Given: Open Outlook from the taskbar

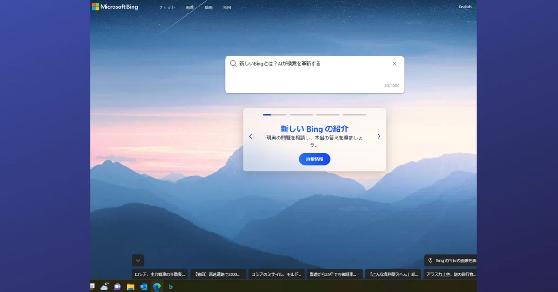Looking at the screenshot, I should (144, 286).
